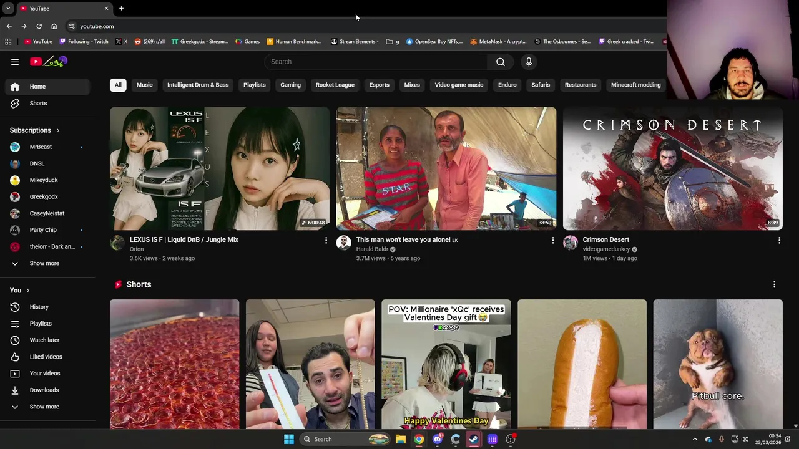
Task: Open the MrBeast subscription channel
Action: click(x=47, y=147)
